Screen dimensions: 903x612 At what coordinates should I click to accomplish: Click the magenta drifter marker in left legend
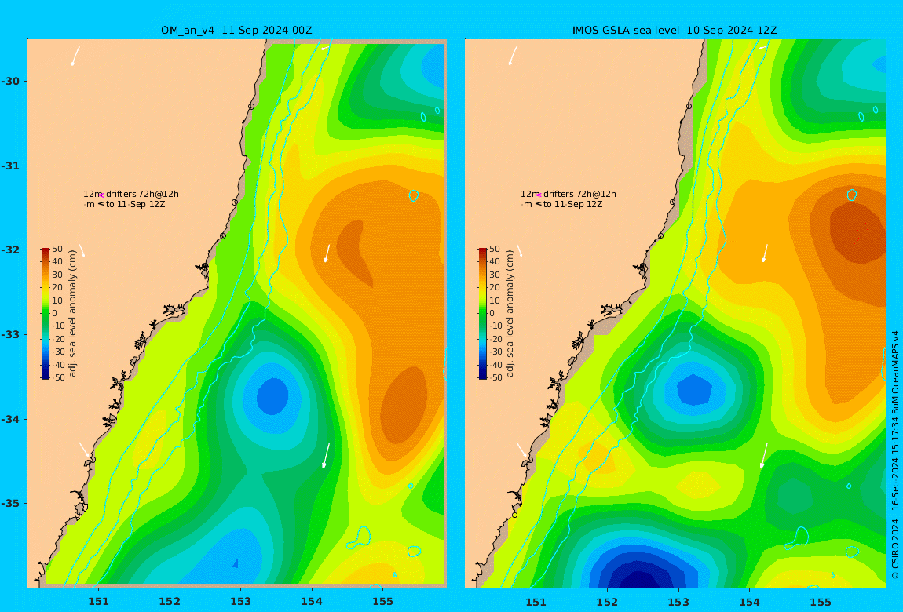pyautogui.click(x=101, y=195)
